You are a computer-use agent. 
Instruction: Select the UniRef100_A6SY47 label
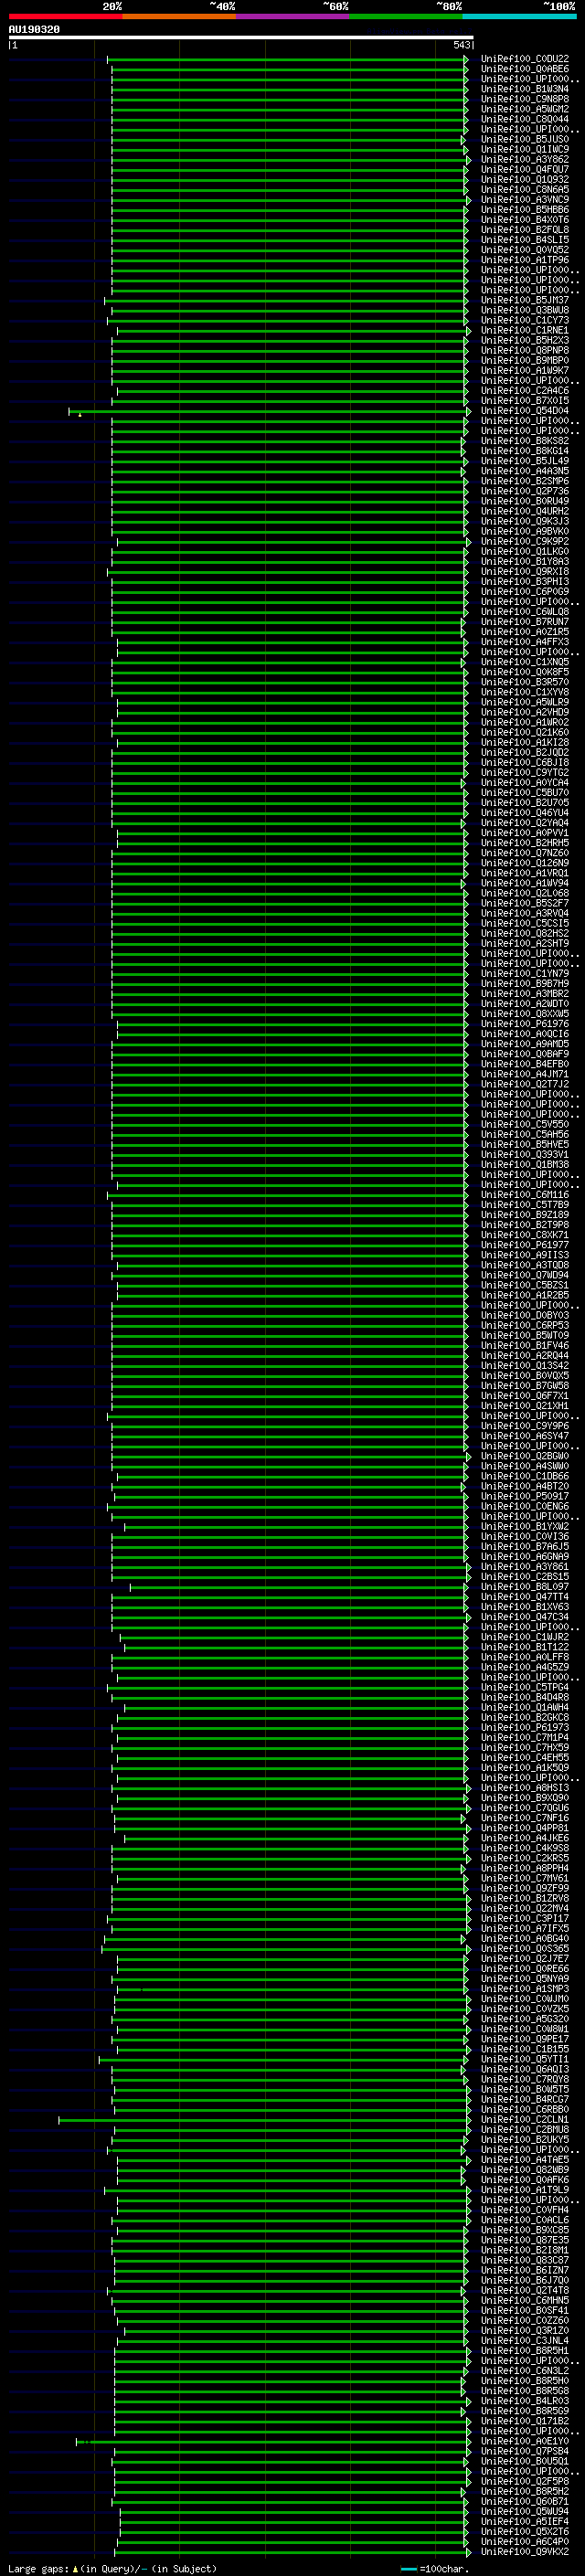pos(525,1436)
